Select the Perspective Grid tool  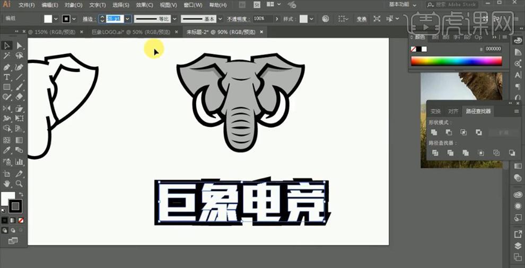[x=20, y=129]
